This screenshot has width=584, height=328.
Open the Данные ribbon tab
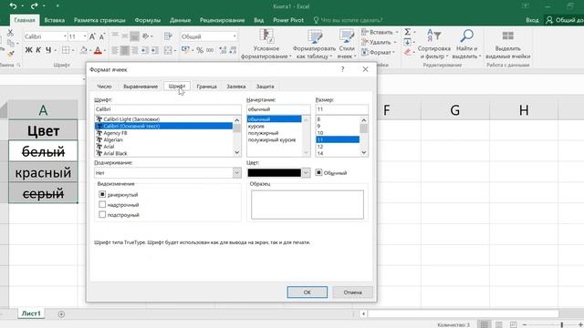pyautogui.click(x=181, y=20)
